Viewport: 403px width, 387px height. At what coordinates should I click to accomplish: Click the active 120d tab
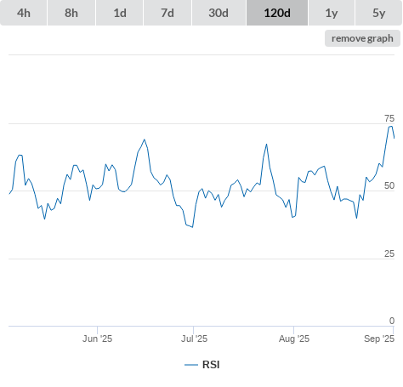pyautogui.click(x=277, y=13)
